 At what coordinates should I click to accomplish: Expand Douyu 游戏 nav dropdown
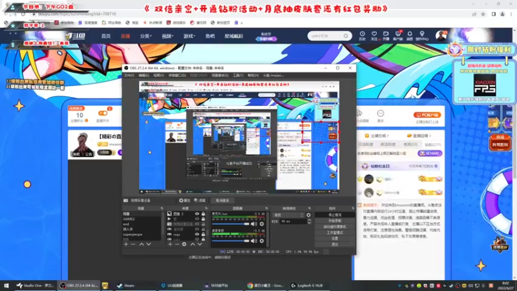pyautogui.click(x=189, y=36)
